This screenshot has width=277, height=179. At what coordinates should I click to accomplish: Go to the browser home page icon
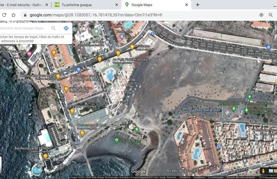tap(14, 15)
